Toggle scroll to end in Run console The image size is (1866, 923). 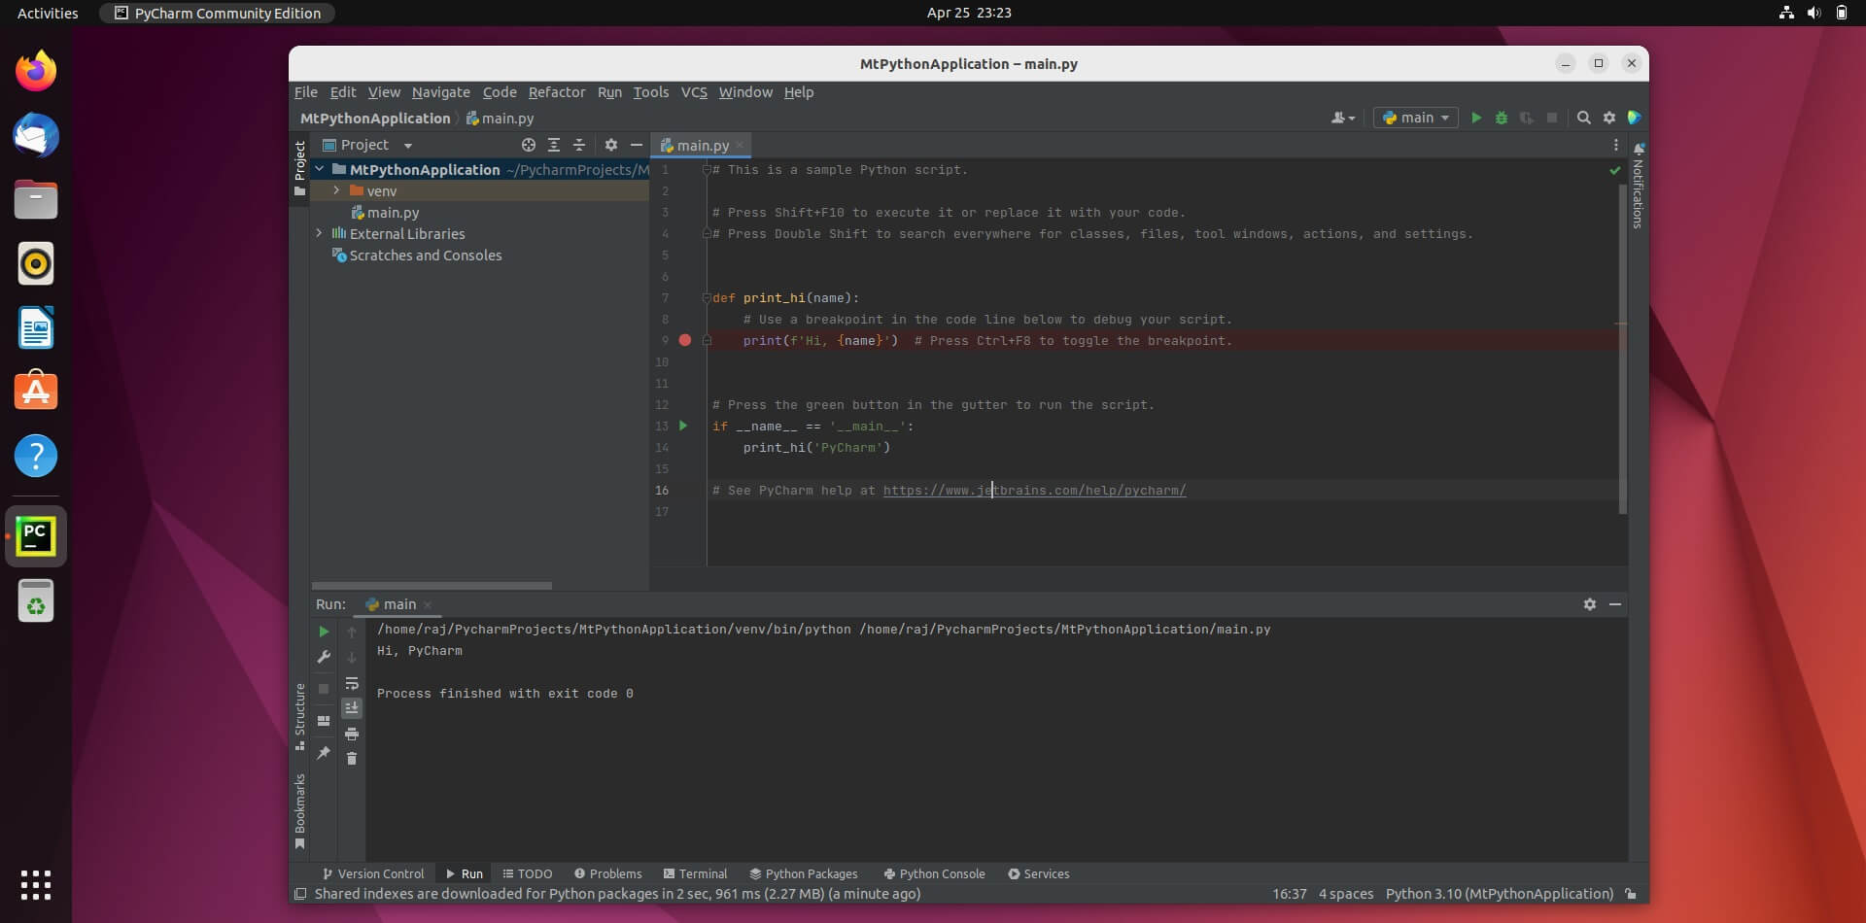coord(352,708)
